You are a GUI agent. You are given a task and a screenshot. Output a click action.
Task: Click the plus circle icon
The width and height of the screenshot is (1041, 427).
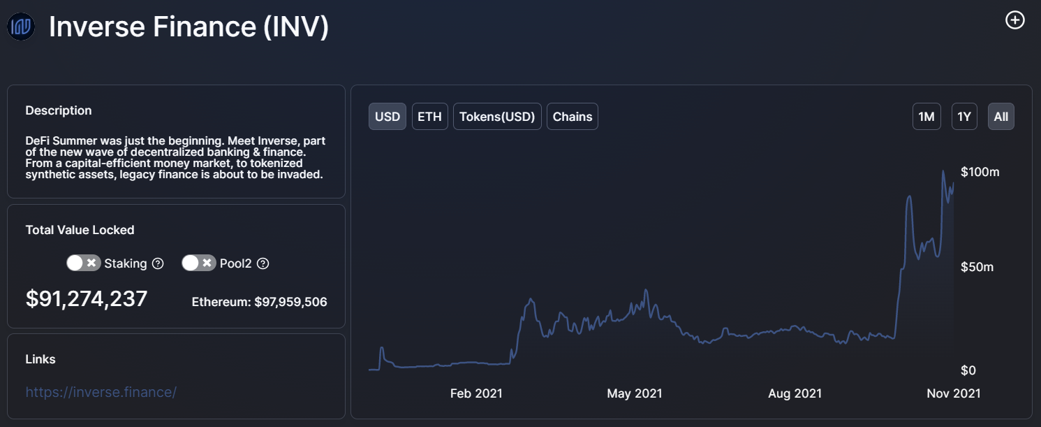[1014, 20]
